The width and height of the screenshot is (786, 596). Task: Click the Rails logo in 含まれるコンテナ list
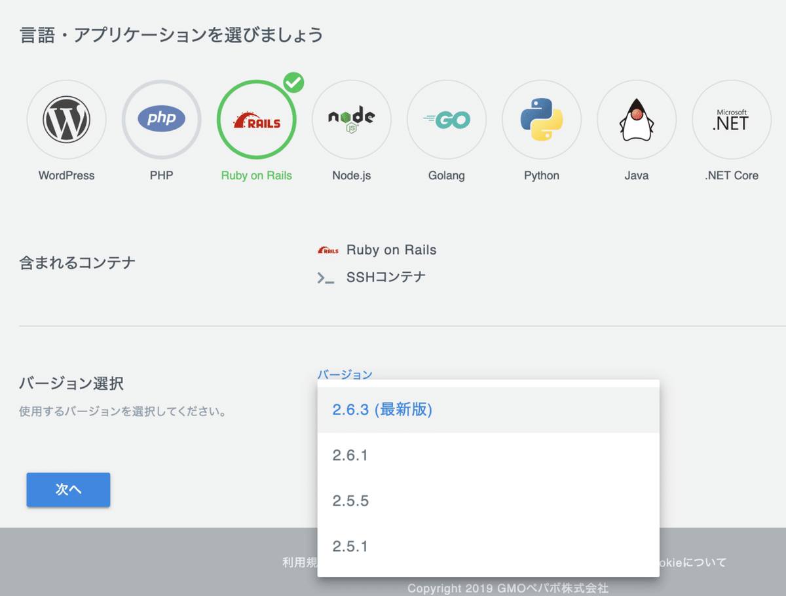[327, 250]
